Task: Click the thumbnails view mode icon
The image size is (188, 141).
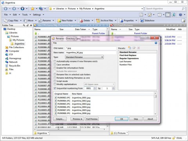Action: pos(141,14)
